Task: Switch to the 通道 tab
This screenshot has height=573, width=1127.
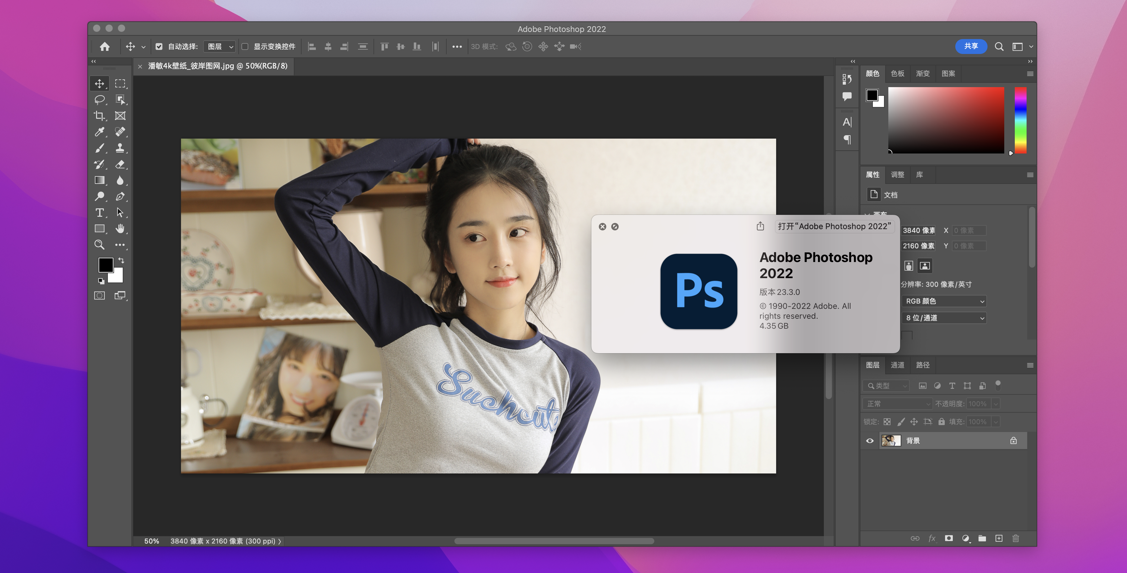Action: tap(897, 365)
